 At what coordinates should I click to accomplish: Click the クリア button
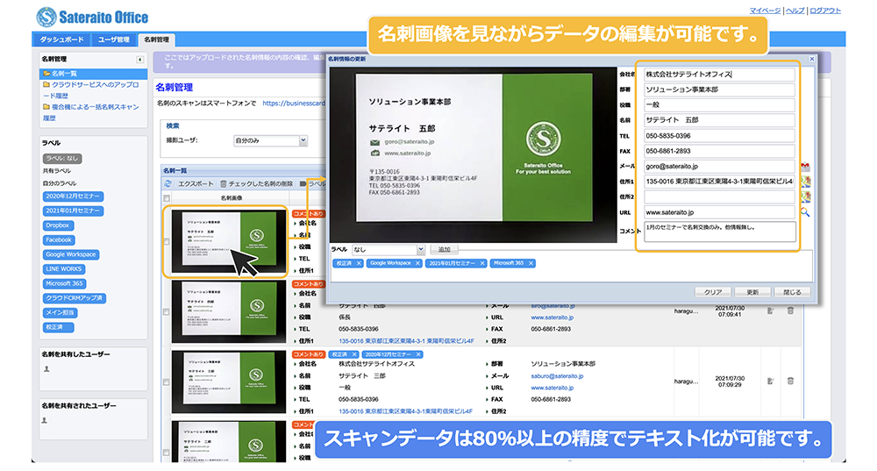(x=712, y=293)
